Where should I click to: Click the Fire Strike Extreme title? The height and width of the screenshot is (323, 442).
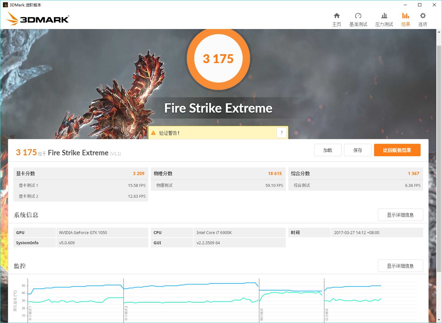pos(218,108)
